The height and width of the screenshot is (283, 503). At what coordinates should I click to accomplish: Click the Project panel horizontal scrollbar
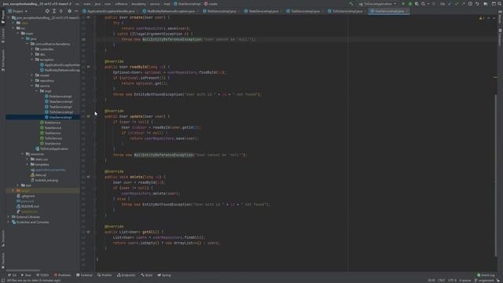(x=23, y=270)
